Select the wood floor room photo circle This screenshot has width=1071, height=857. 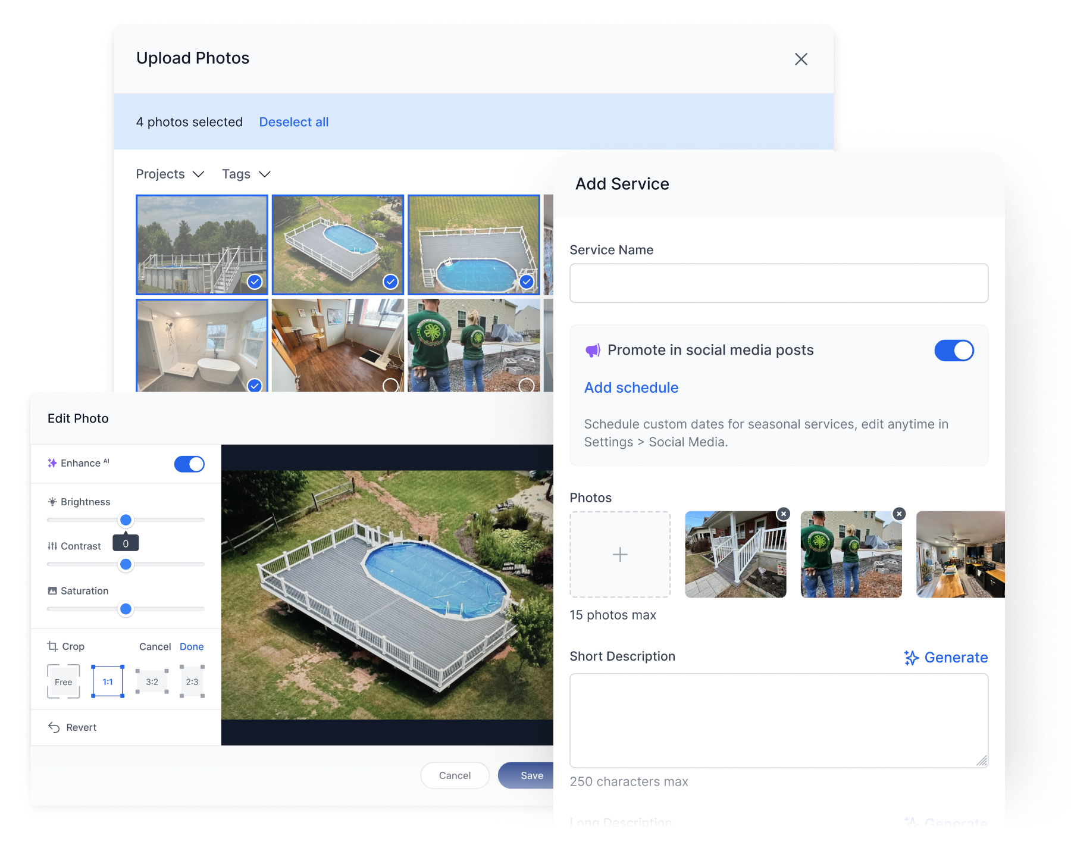390,385
